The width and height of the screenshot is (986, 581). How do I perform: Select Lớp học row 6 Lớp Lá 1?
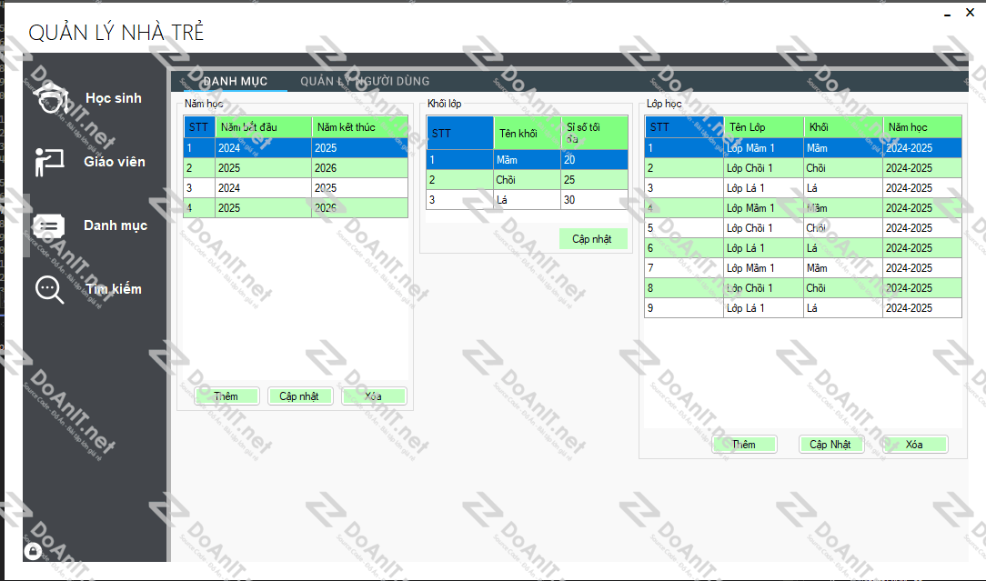click(803, 248)
